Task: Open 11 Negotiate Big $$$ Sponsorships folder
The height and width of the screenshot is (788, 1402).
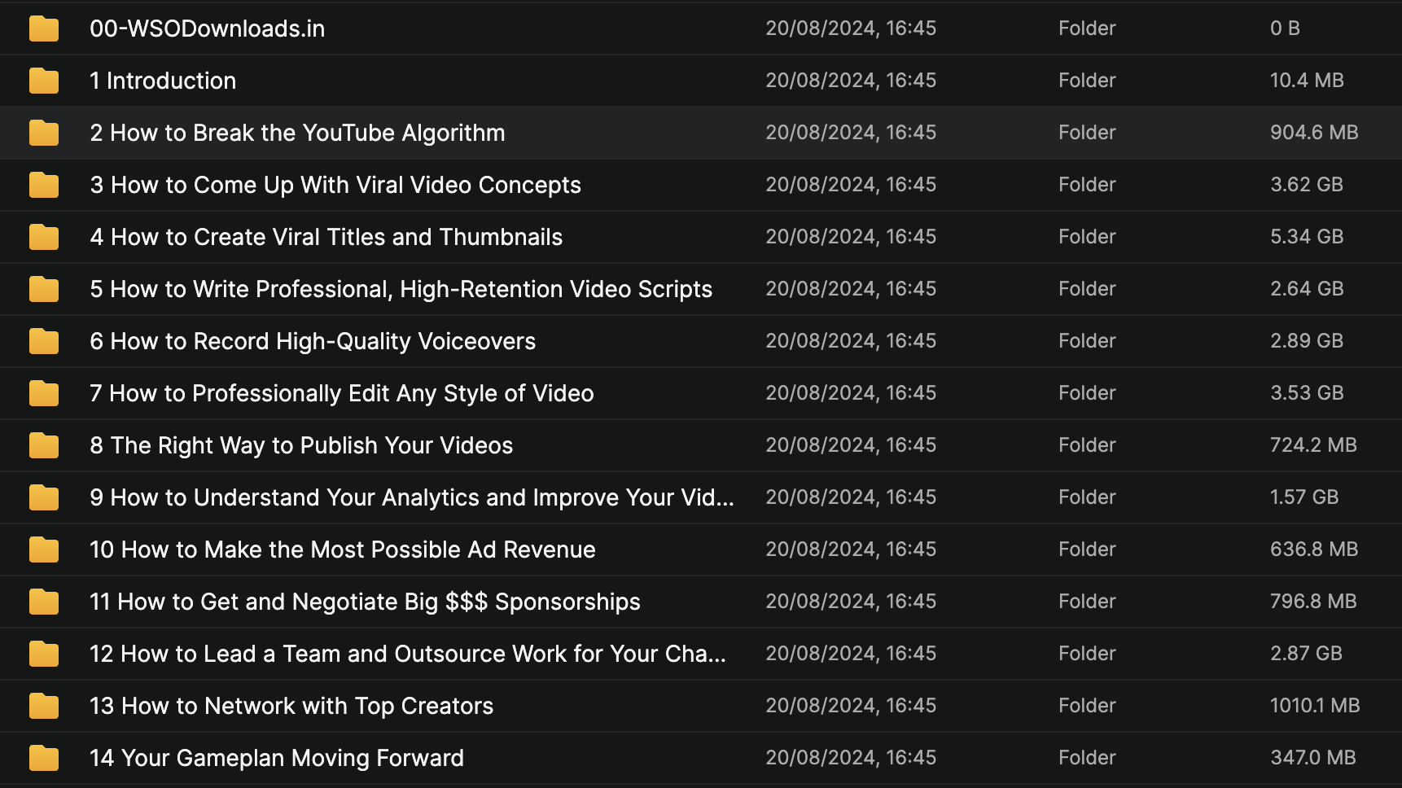Action: coord(365,602)
